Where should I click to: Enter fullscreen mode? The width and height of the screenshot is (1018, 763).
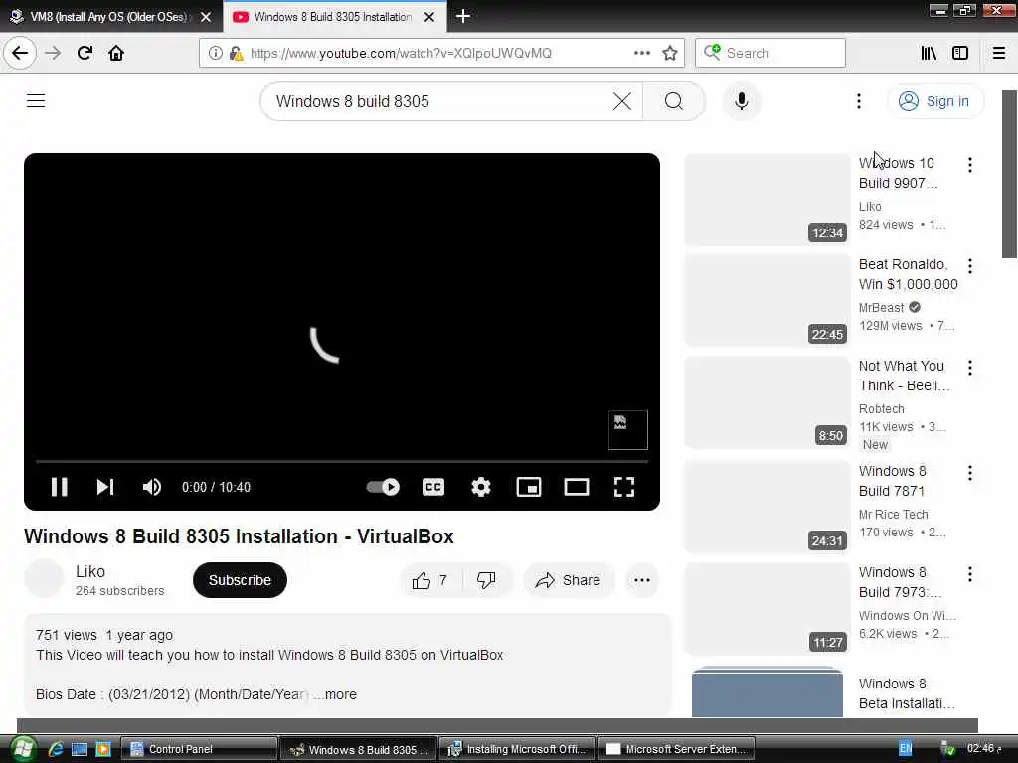click(624, 487)
